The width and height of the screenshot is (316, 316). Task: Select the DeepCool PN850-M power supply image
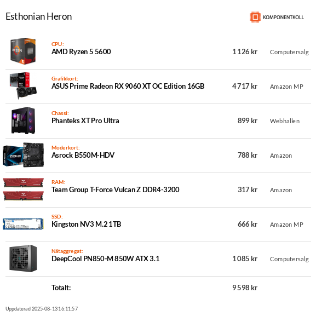tap(23, 258)
